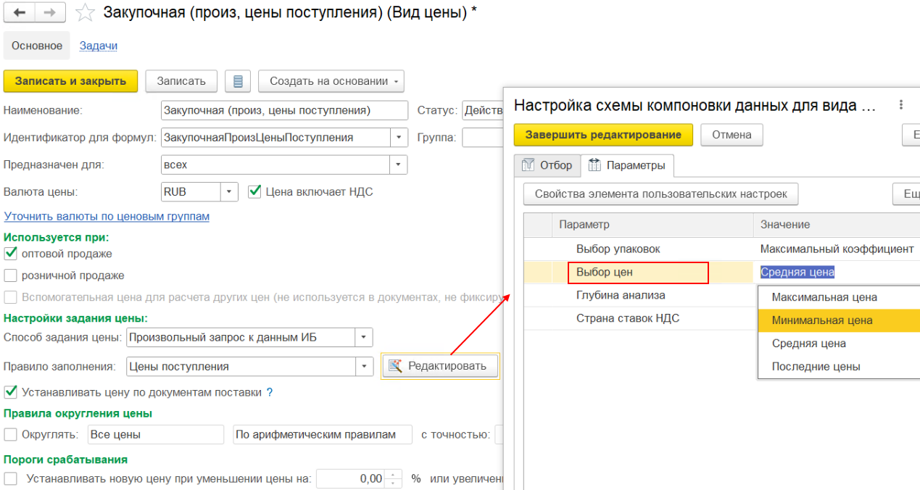Open the 'Задачи' tab link

tap(98, 46)
